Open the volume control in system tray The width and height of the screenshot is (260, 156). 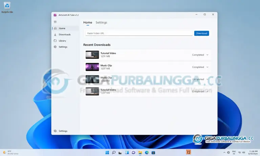244,153
